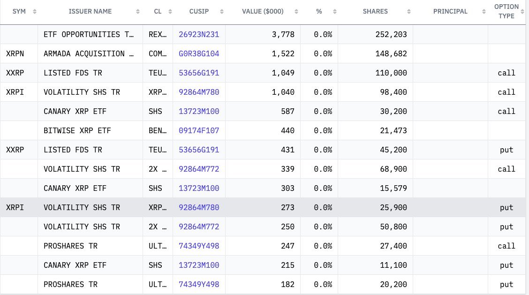Select the shares figure 110,000
Screen dimensions: 529x295
391,73
